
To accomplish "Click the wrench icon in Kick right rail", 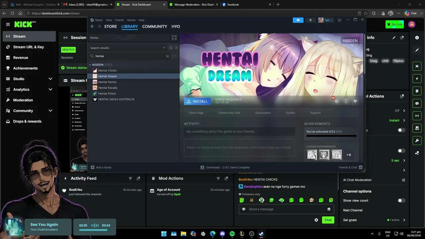I will coord(417,140).
